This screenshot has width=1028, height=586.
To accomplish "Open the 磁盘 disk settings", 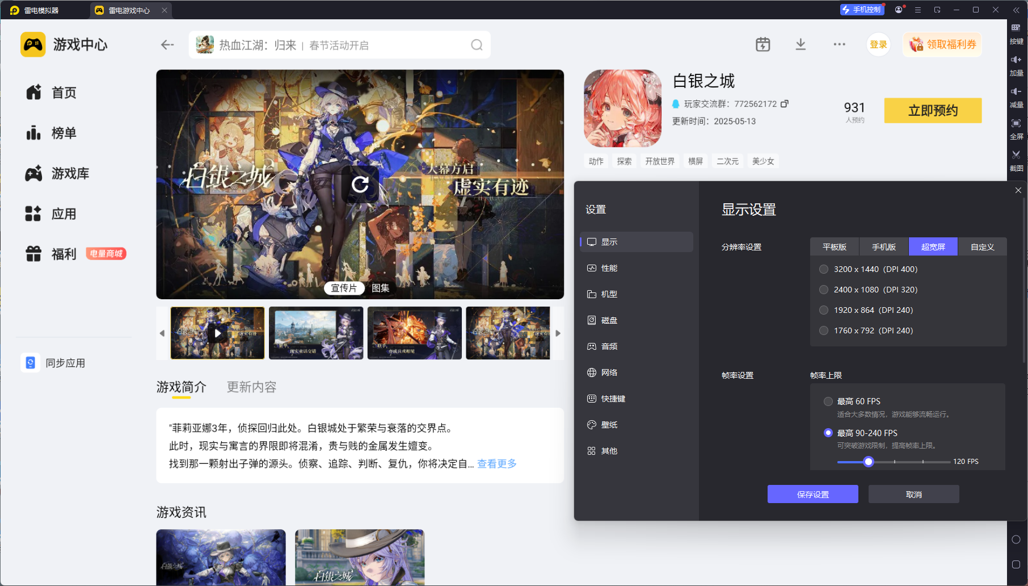I will coord(637,320).
